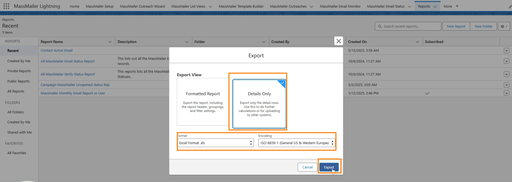Click the 1/12/2025, 2:46 PM created date
The height and width of the screenshot is (182, 512).
point(363,93)
